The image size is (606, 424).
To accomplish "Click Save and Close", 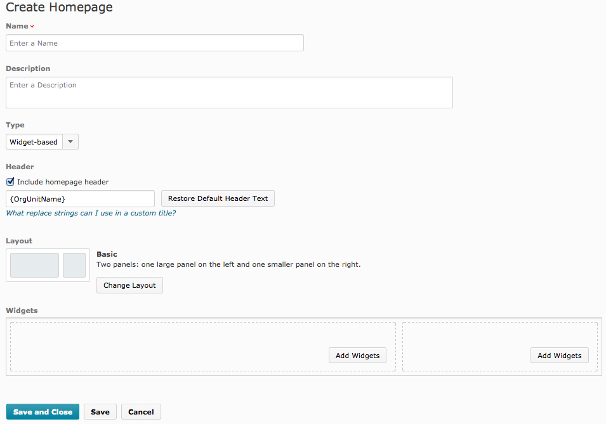I will pos(43,412).
